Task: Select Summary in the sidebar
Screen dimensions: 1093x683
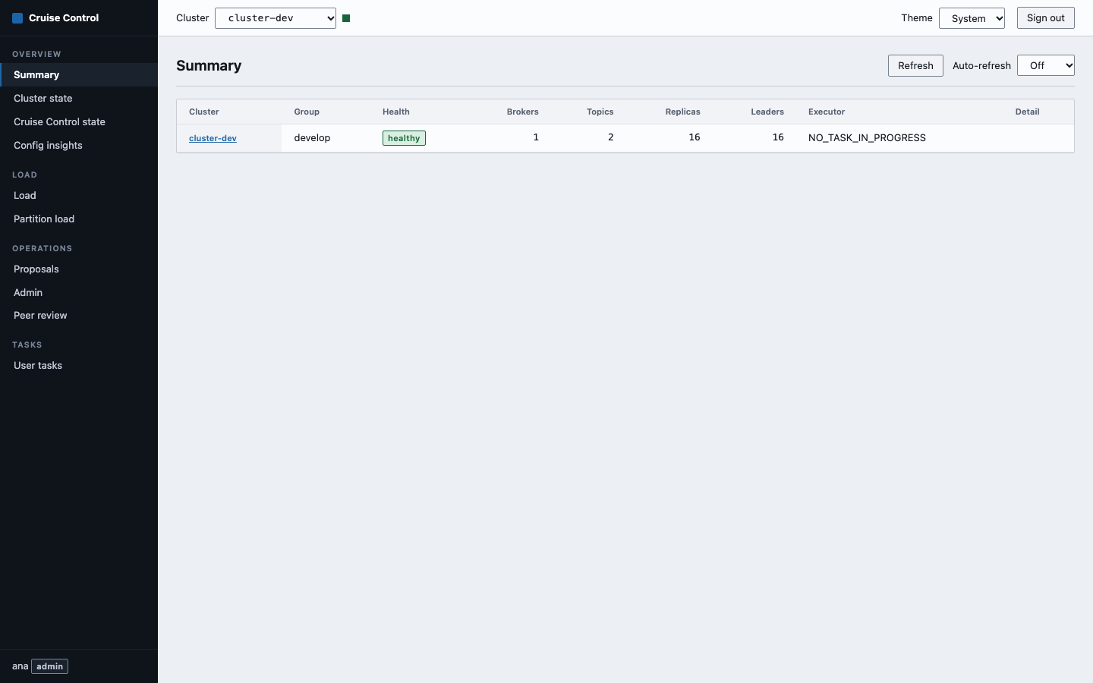Action: pos(79,74)
